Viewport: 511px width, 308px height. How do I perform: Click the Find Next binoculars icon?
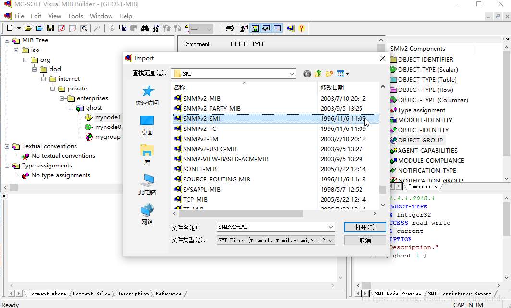point(156,28)
